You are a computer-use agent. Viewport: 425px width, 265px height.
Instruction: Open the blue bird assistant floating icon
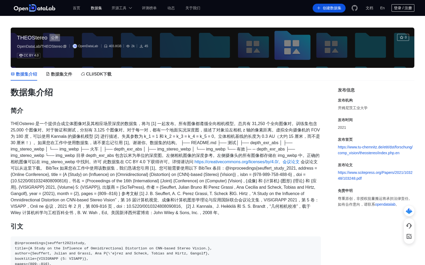pos(409,211)
